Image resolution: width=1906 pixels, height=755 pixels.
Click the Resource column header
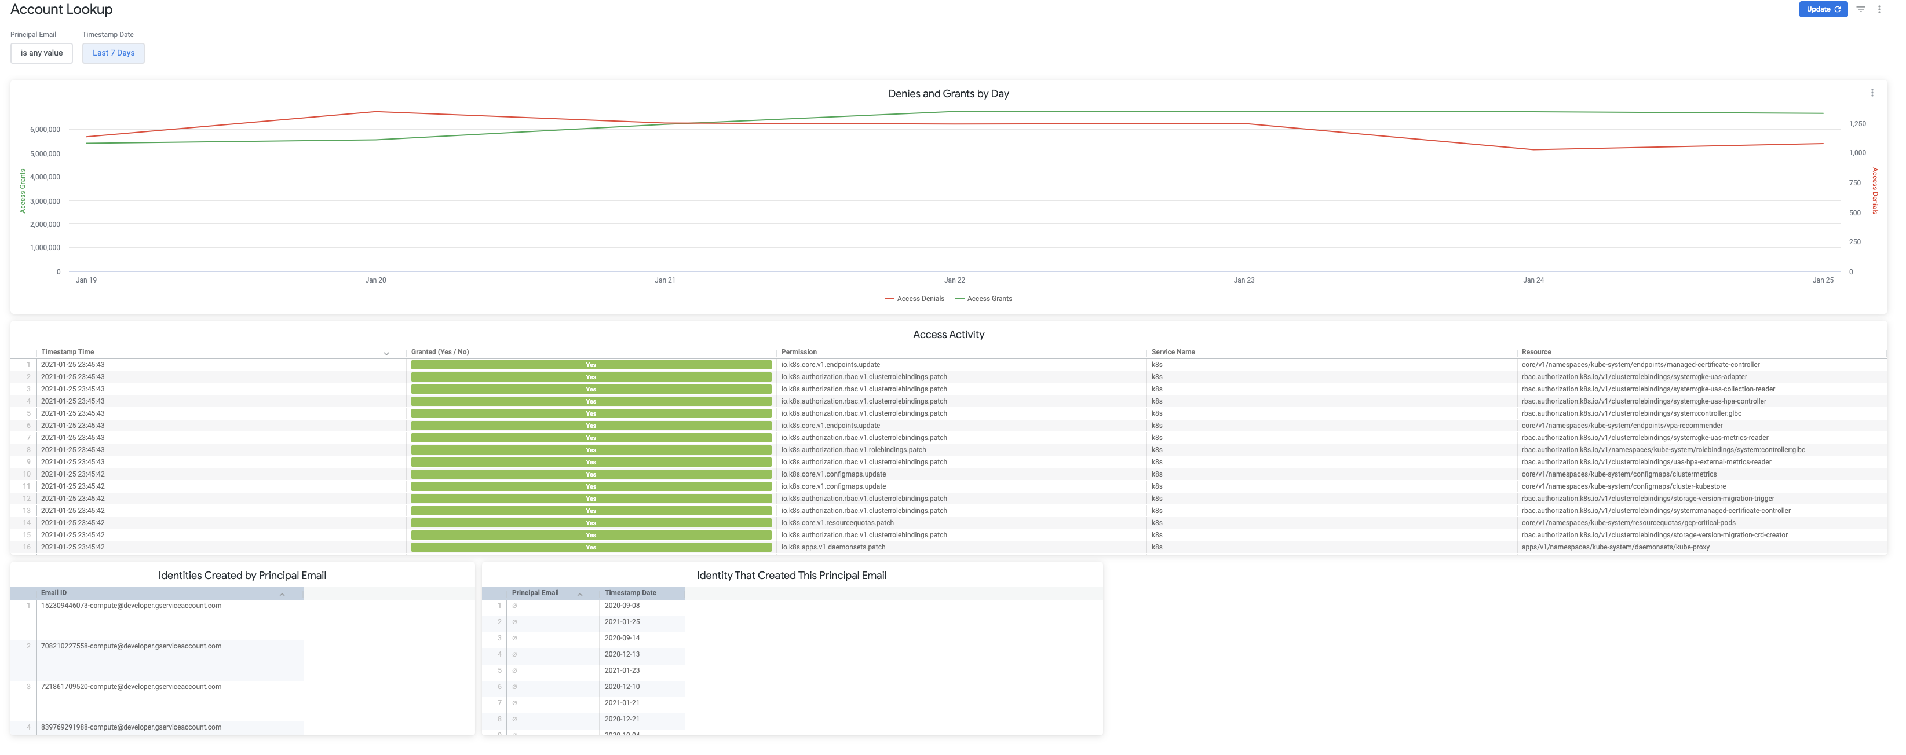[1536, 352]
